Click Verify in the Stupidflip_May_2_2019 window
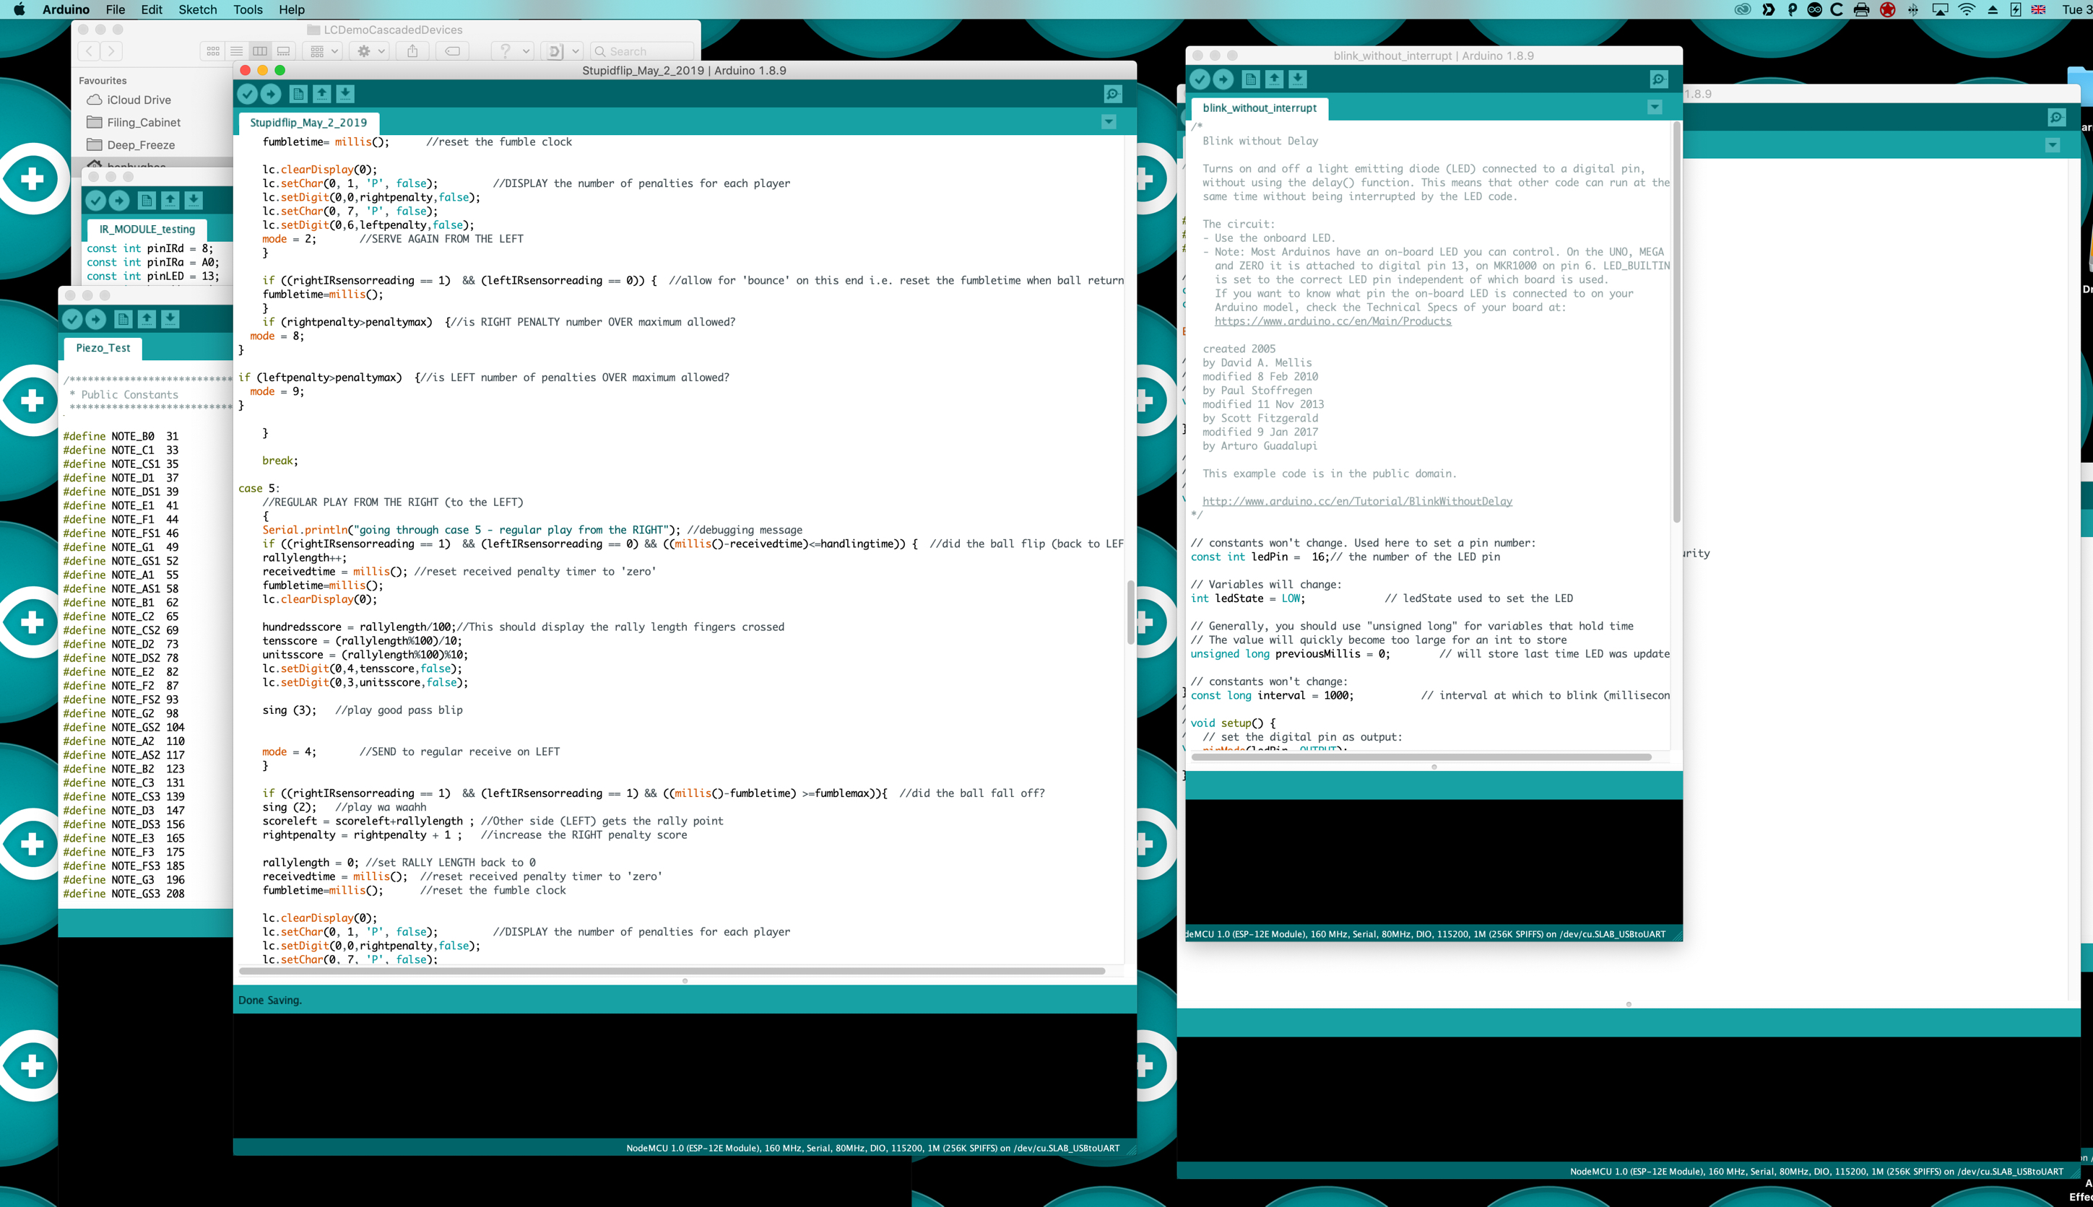2093x1207 pixels. pyautogui.click(x=247, y=94)
